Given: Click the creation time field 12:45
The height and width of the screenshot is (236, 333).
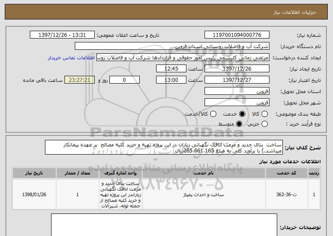Looking at the screenshot, I should [171, 69].
